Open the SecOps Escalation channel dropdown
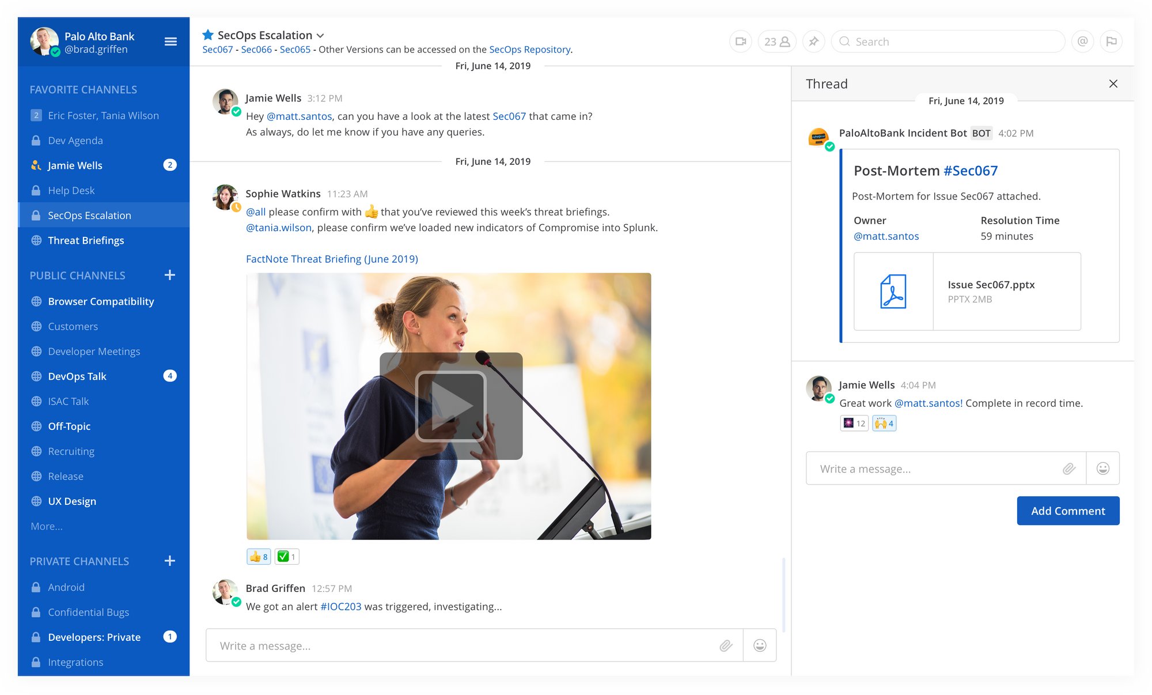 click(x=320, y=35)
